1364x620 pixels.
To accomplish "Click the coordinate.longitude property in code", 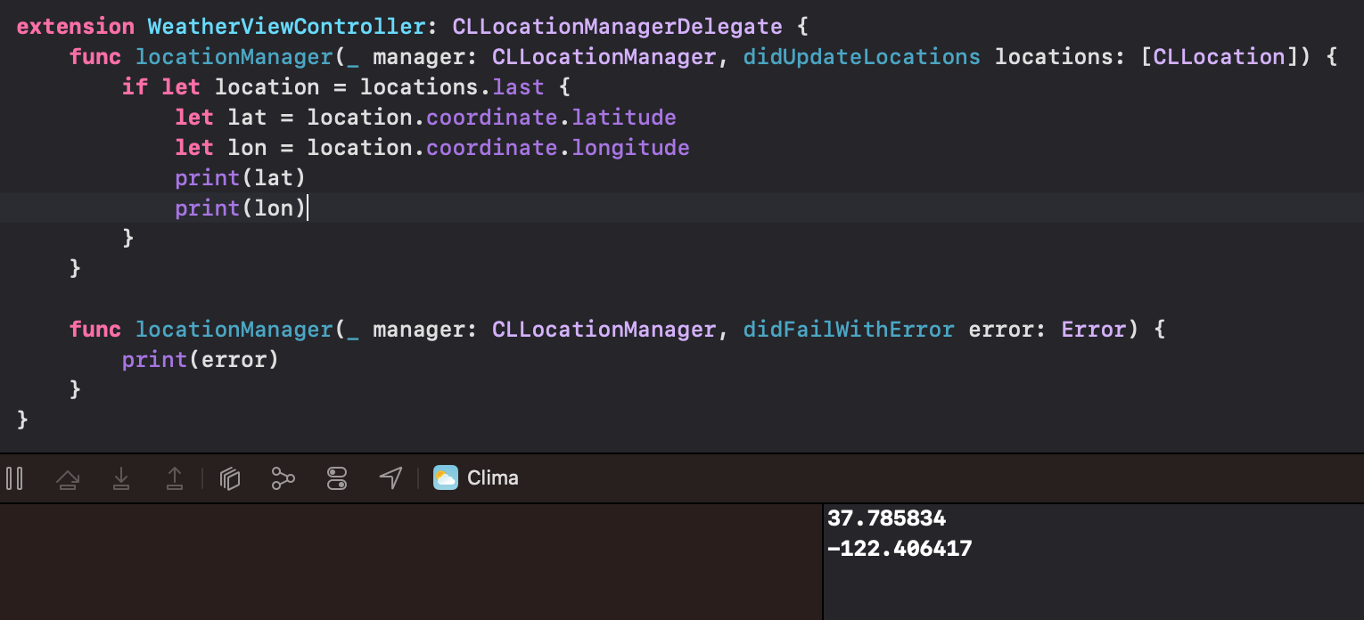I will (558, 147).
